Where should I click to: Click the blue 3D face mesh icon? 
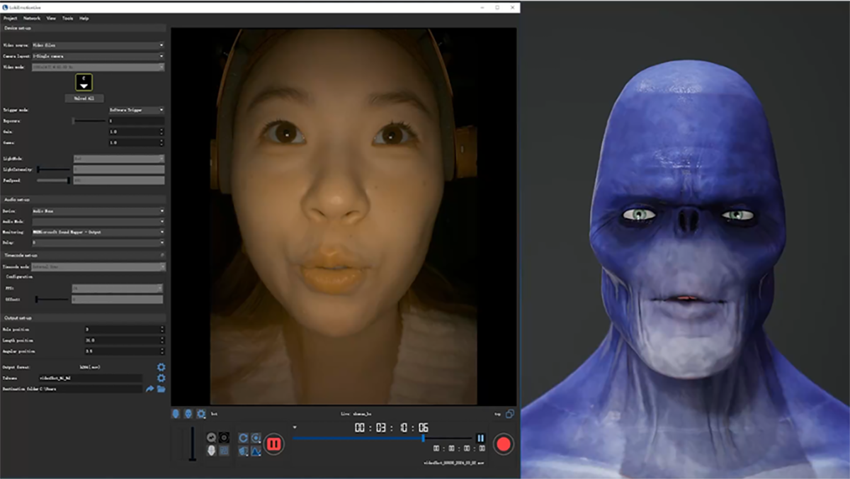tap(244, 451)
